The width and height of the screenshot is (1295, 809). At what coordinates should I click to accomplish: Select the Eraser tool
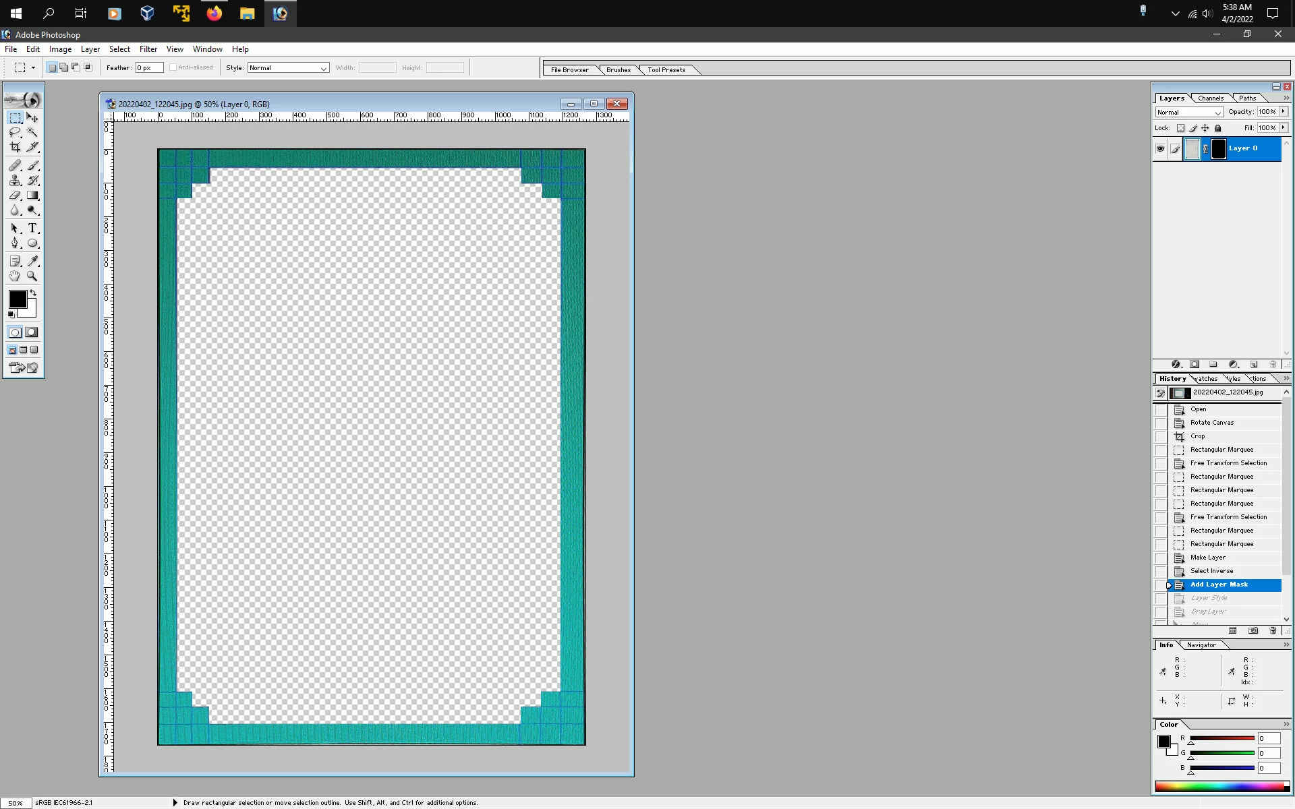pyautogui.click(x=15, y=196)
